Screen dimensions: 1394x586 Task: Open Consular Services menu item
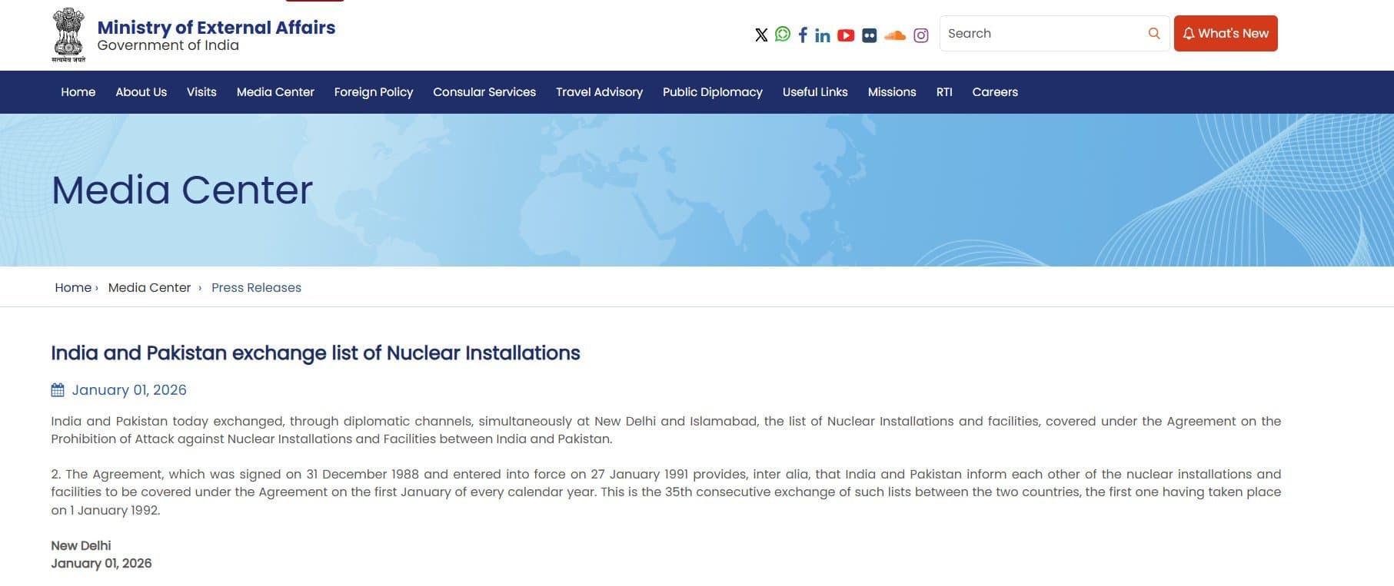[484, 92]
